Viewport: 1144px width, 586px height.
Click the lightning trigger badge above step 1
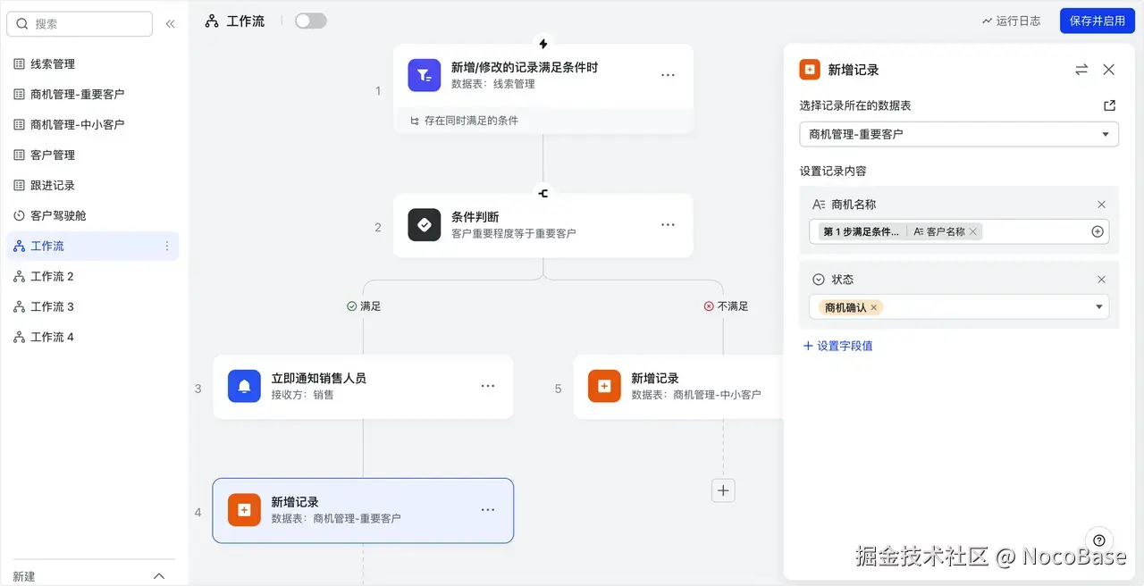(x=543, y=43)
